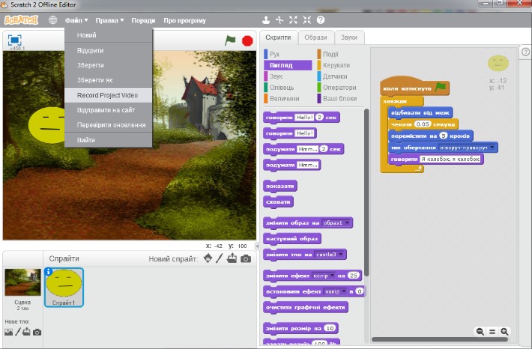Choose Зберегти як menu entry

click(x=108, y=80)
